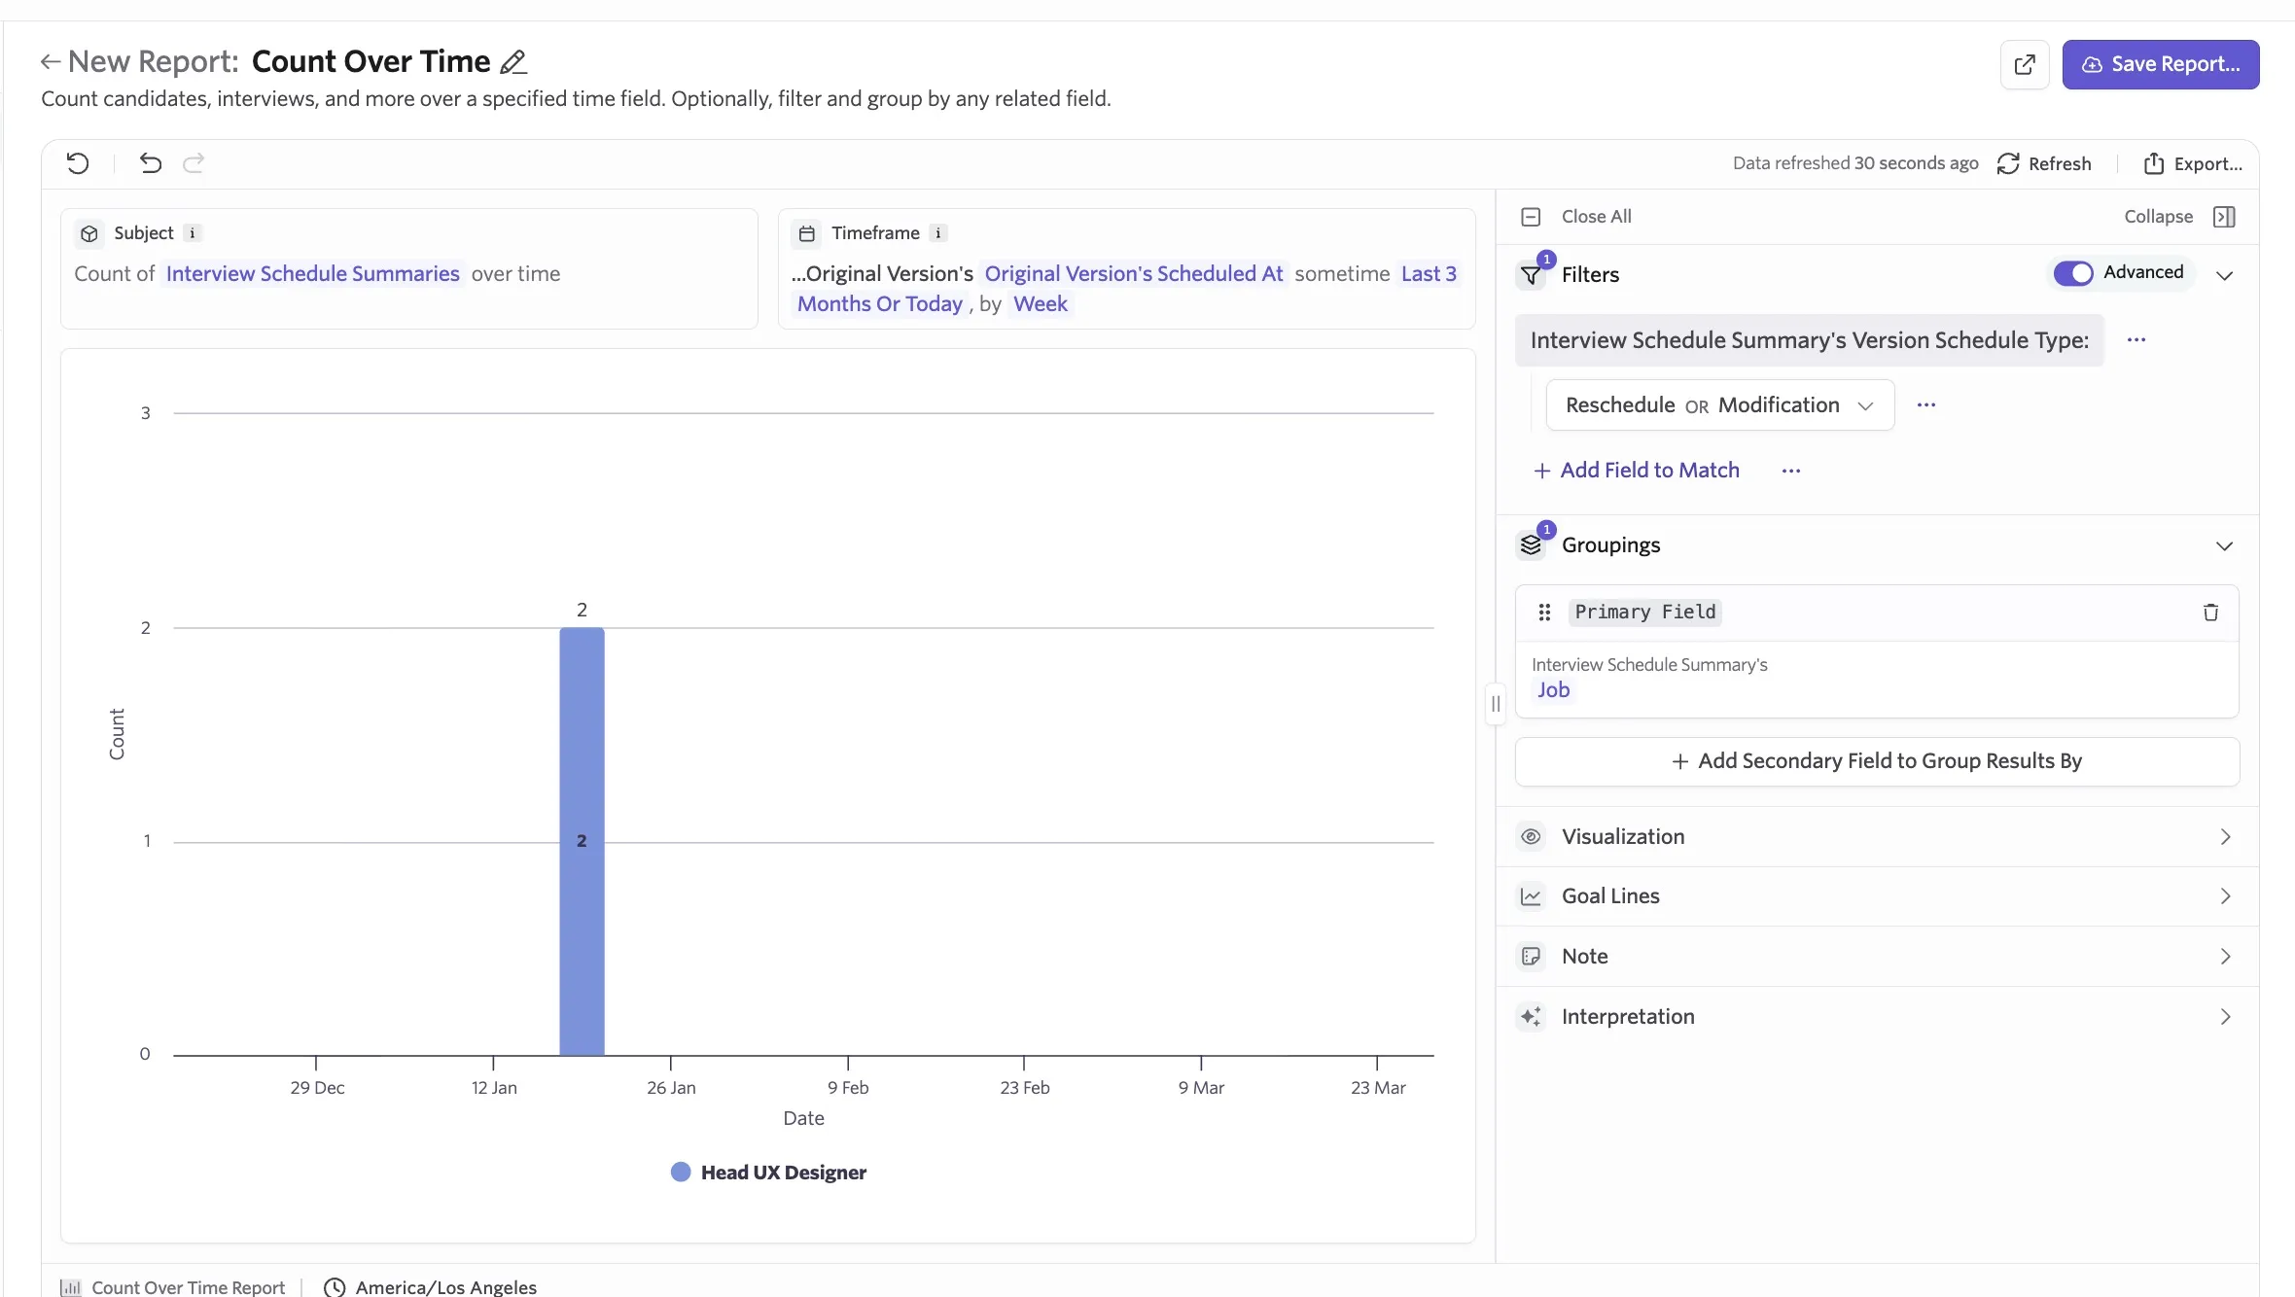The width and height of the screenshot is (2295, 1297).
Task: Collapse the Filters section chevron
Action: click(2224, 275)
